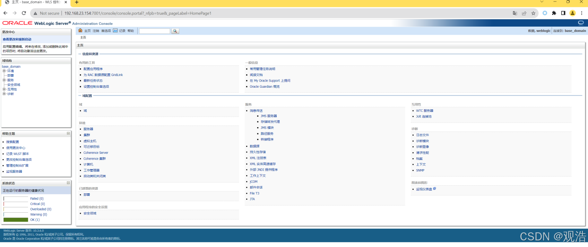Viewport: 588px width, 247px height.
Task: Open the File T3 link
Action: click(254, 193)
